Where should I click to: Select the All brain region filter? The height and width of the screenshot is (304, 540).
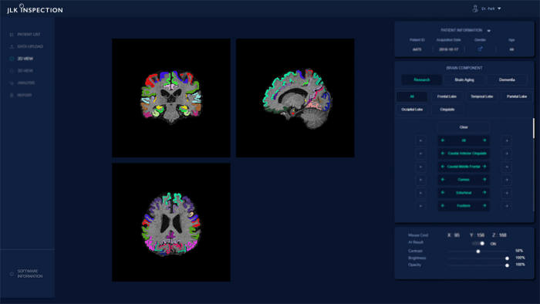412,96
